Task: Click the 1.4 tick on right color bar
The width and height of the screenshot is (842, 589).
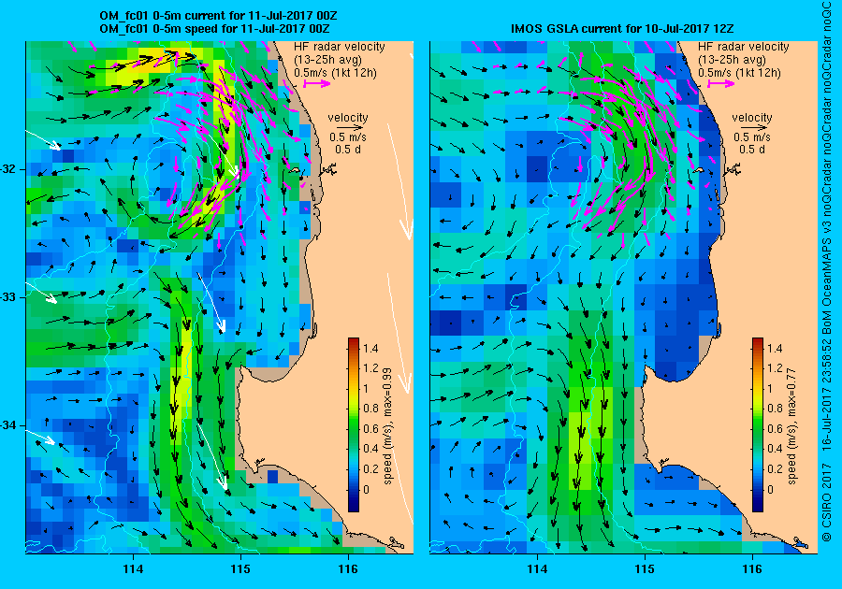Action: coord(775,348)
